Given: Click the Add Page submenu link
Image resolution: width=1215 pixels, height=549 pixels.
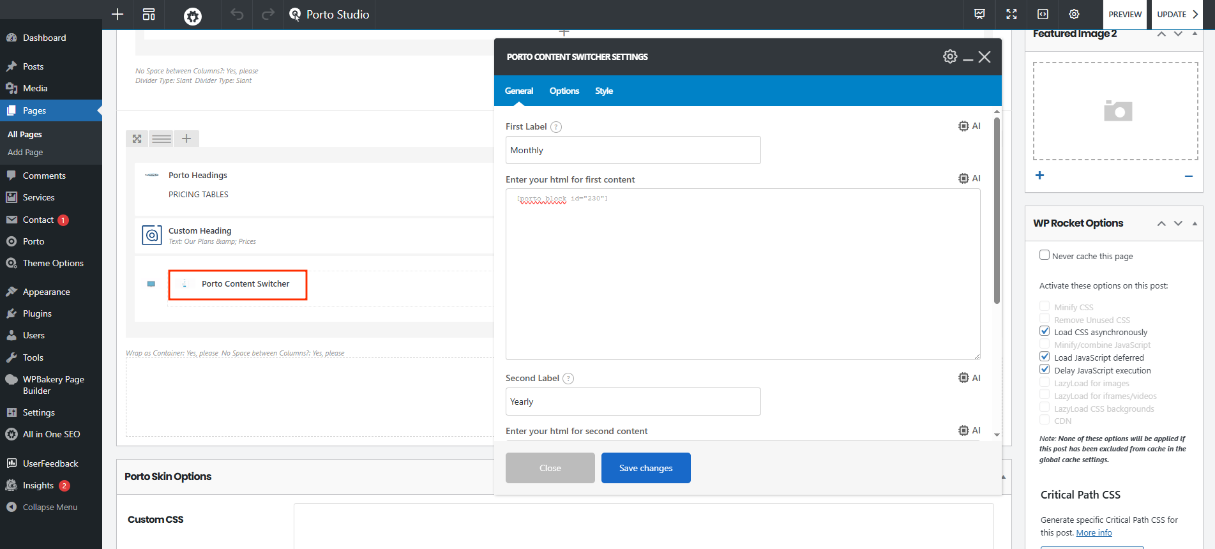Looking at the screenshot, I should (26, 152).
